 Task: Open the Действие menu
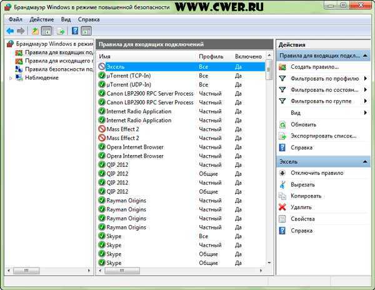pos(42,19)
